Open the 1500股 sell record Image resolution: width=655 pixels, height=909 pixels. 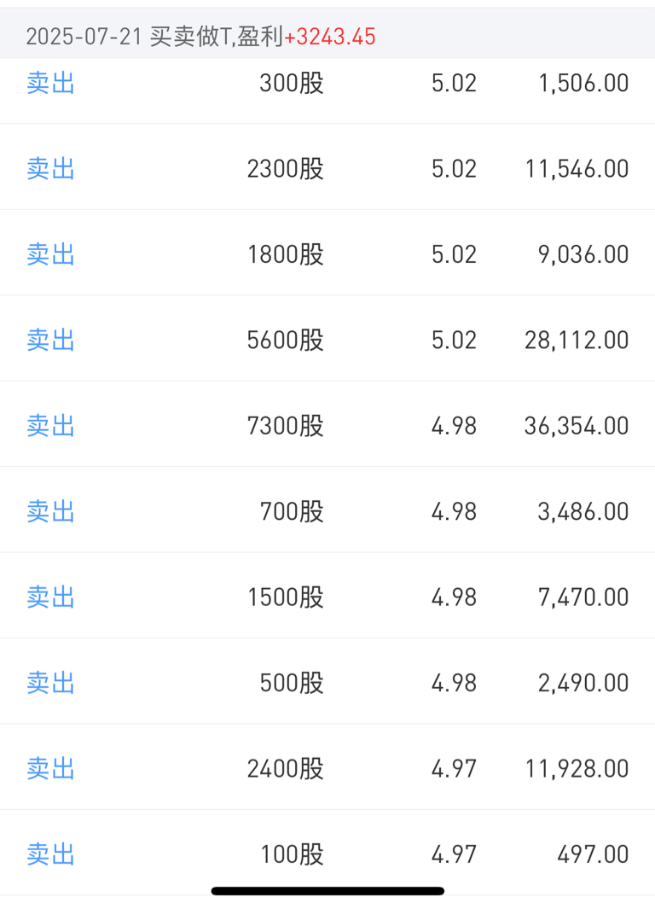[x=327, y=597]
